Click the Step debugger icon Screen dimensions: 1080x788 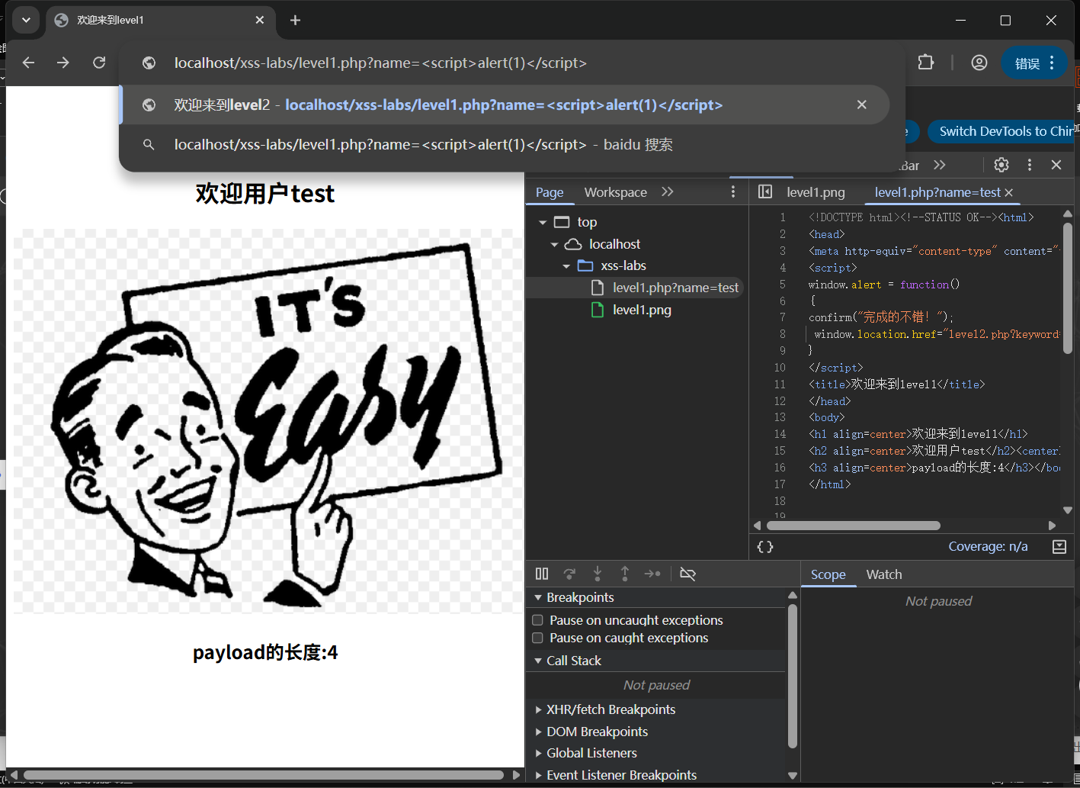point(652,574)
